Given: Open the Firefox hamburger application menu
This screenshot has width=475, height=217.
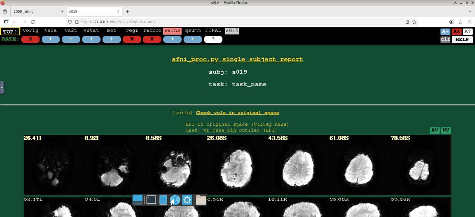Looking at the screenshot, I should [469, 22].
